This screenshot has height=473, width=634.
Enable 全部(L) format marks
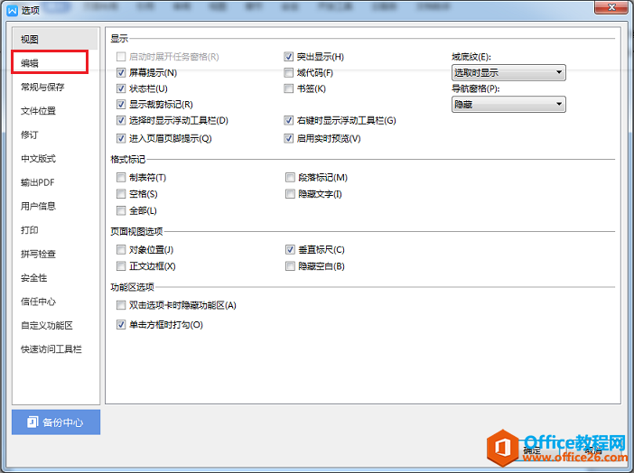(x=121, y=210)
